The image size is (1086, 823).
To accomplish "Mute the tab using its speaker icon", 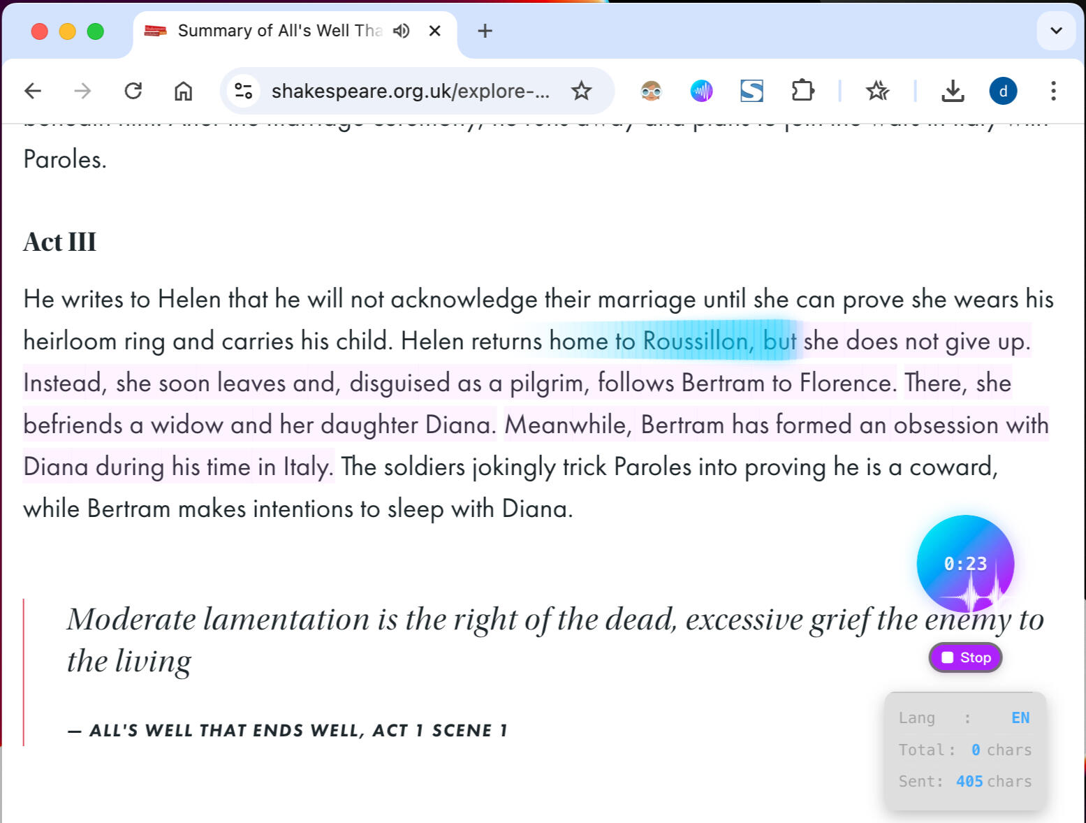I will tap(401, 31).
